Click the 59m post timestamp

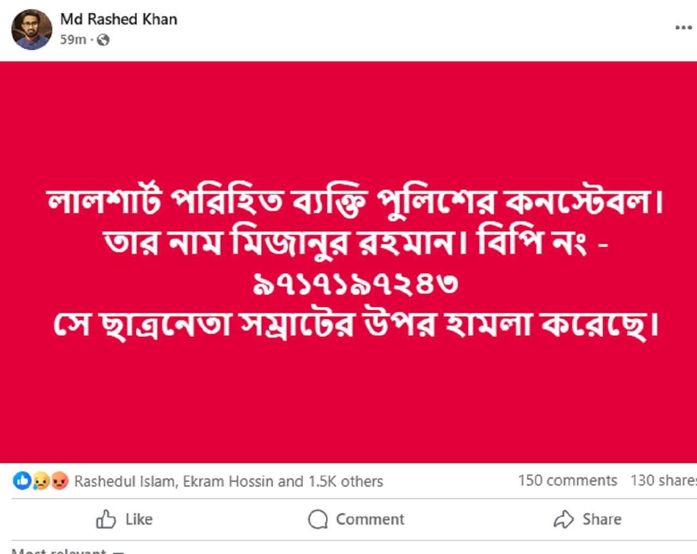73,40
